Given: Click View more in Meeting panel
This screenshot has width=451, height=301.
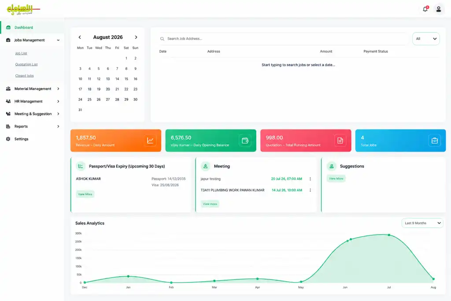Looking at the screenshot, I should tap(210, 204).
